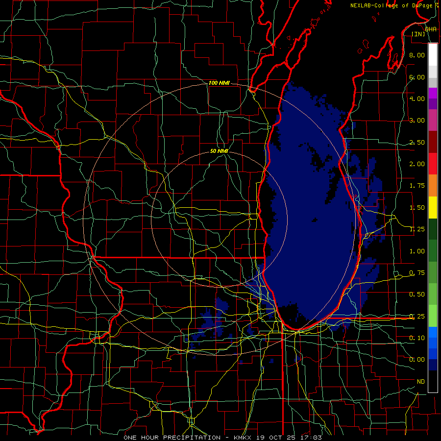Click the 6.00 legend value
The width and height of the screenshot is (441, 441).
(417, 77)
